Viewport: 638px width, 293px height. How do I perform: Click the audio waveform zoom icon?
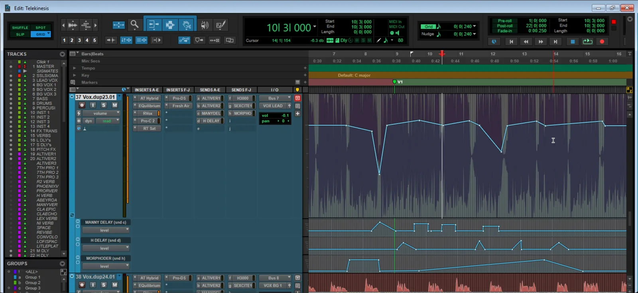click(x=73, y=25)
